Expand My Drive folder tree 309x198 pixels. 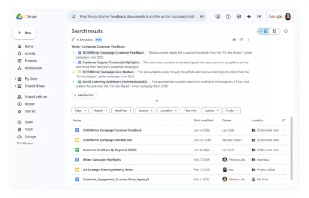[x=15, y=79]
